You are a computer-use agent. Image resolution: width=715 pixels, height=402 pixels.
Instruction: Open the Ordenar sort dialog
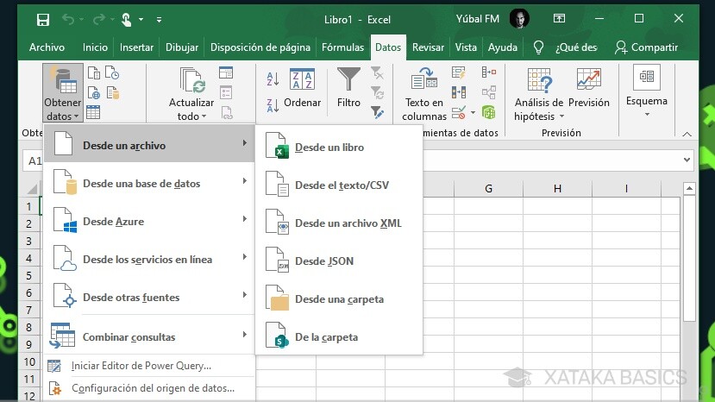click(x=303, y=89)
